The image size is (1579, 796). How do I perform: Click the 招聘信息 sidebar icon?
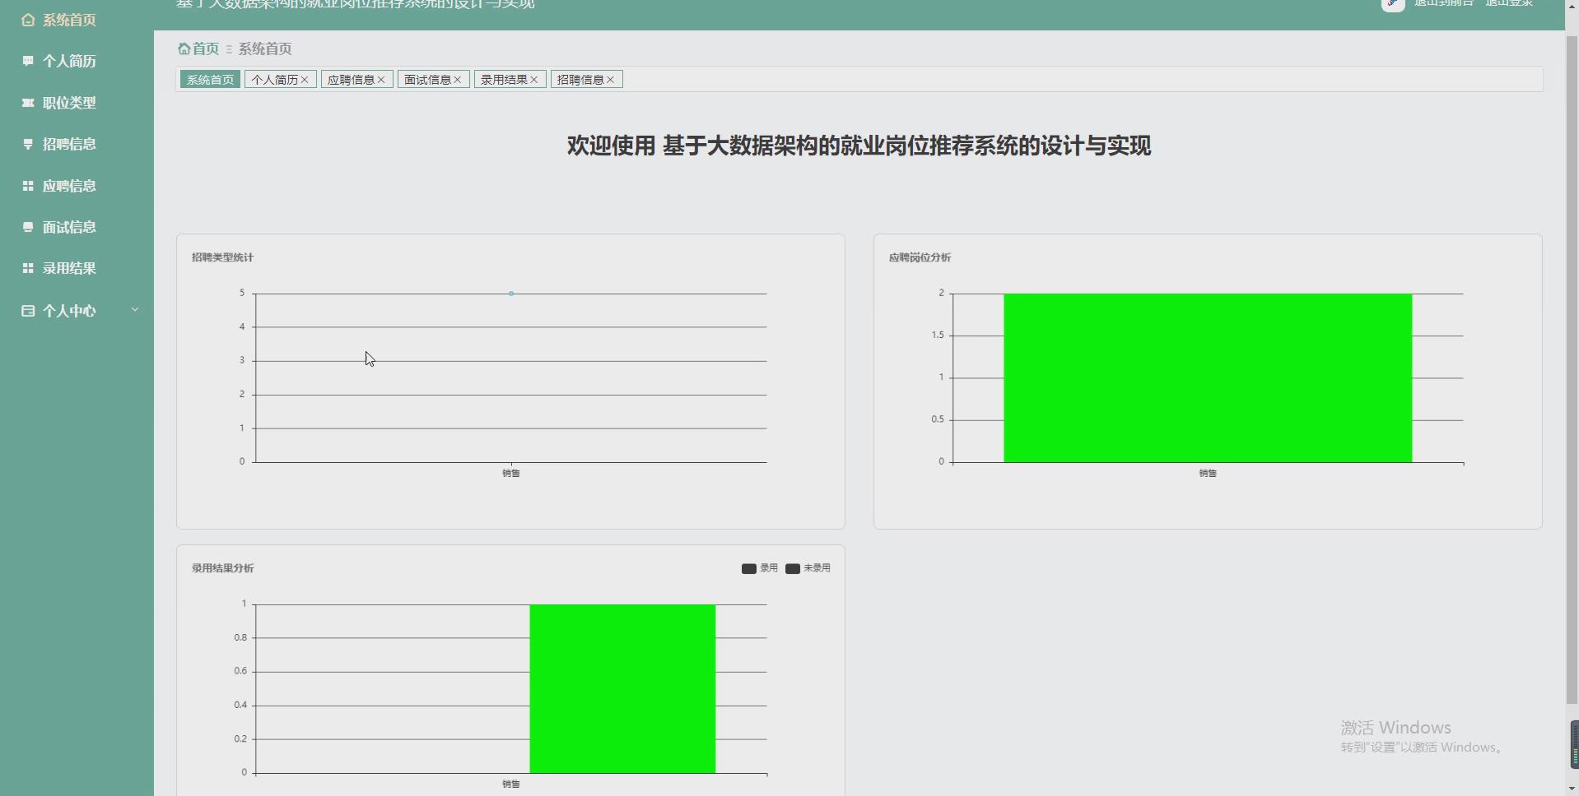pyautogui.click(x=28, y=144)
